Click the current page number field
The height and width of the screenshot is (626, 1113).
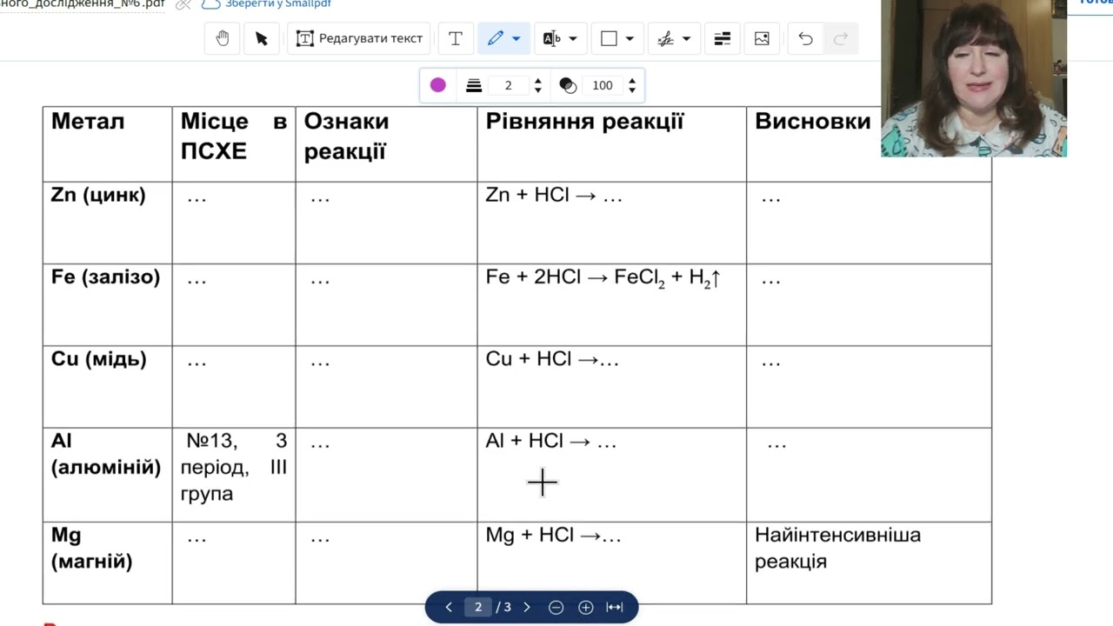(x=477, y=607)
